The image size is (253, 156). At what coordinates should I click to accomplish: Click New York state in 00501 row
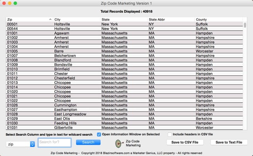(x=109, y=24)
